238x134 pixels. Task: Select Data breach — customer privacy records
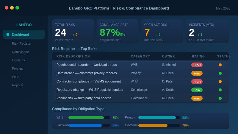(x=140, y=73)
